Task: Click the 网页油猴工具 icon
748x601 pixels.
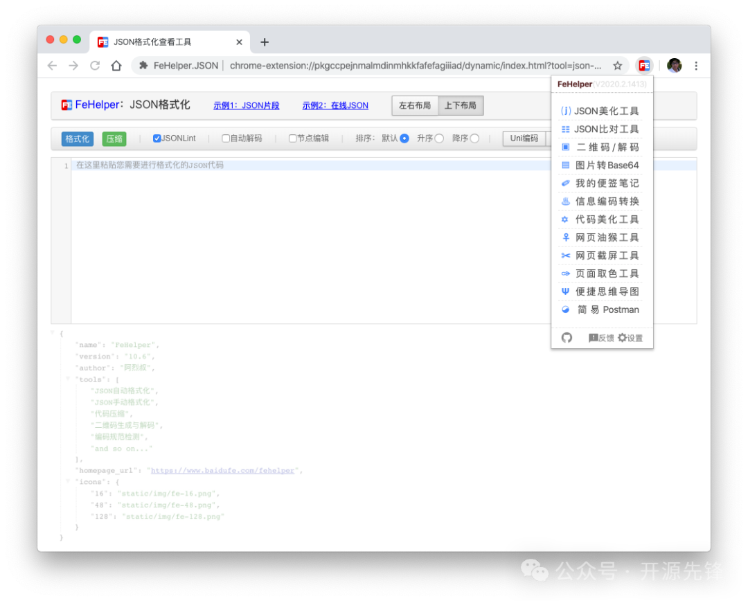Action: tap(565, 237)
